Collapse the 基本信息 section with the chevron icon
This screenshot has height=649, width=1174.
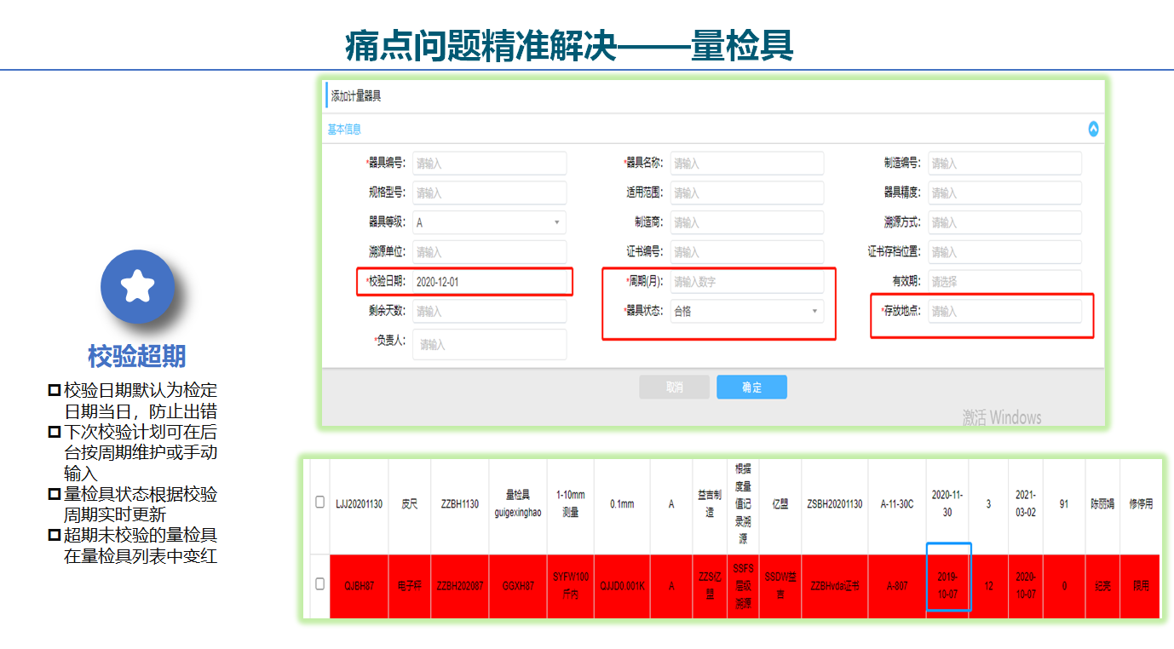coord(1093,129)
